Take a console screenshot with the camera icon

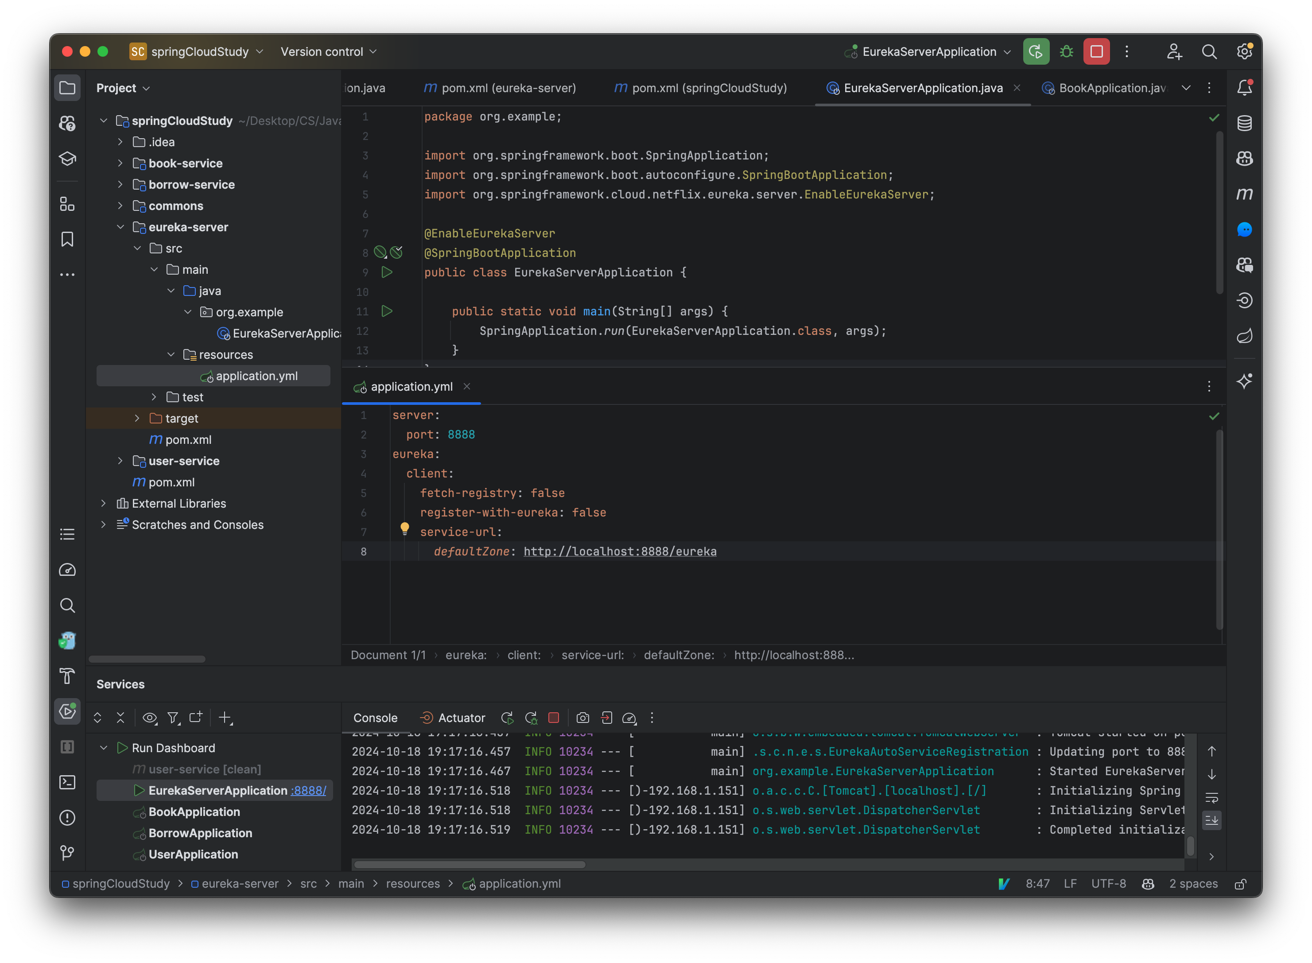pyautogui.click(x=583, y=718)
